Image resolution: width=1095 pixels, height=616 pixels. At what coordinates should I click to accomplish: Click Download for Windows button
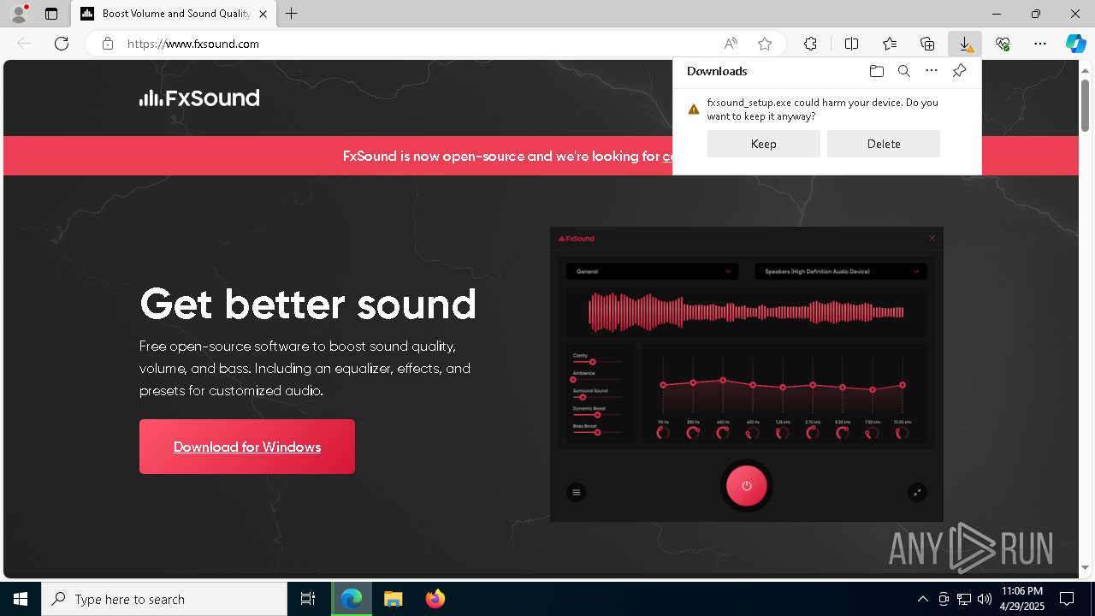[x=247, y=447]
